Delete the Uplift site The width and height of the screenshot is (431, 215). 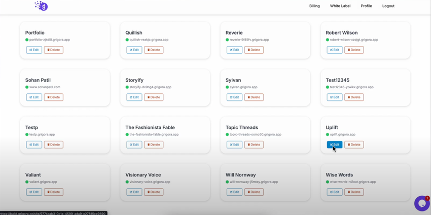354,145
